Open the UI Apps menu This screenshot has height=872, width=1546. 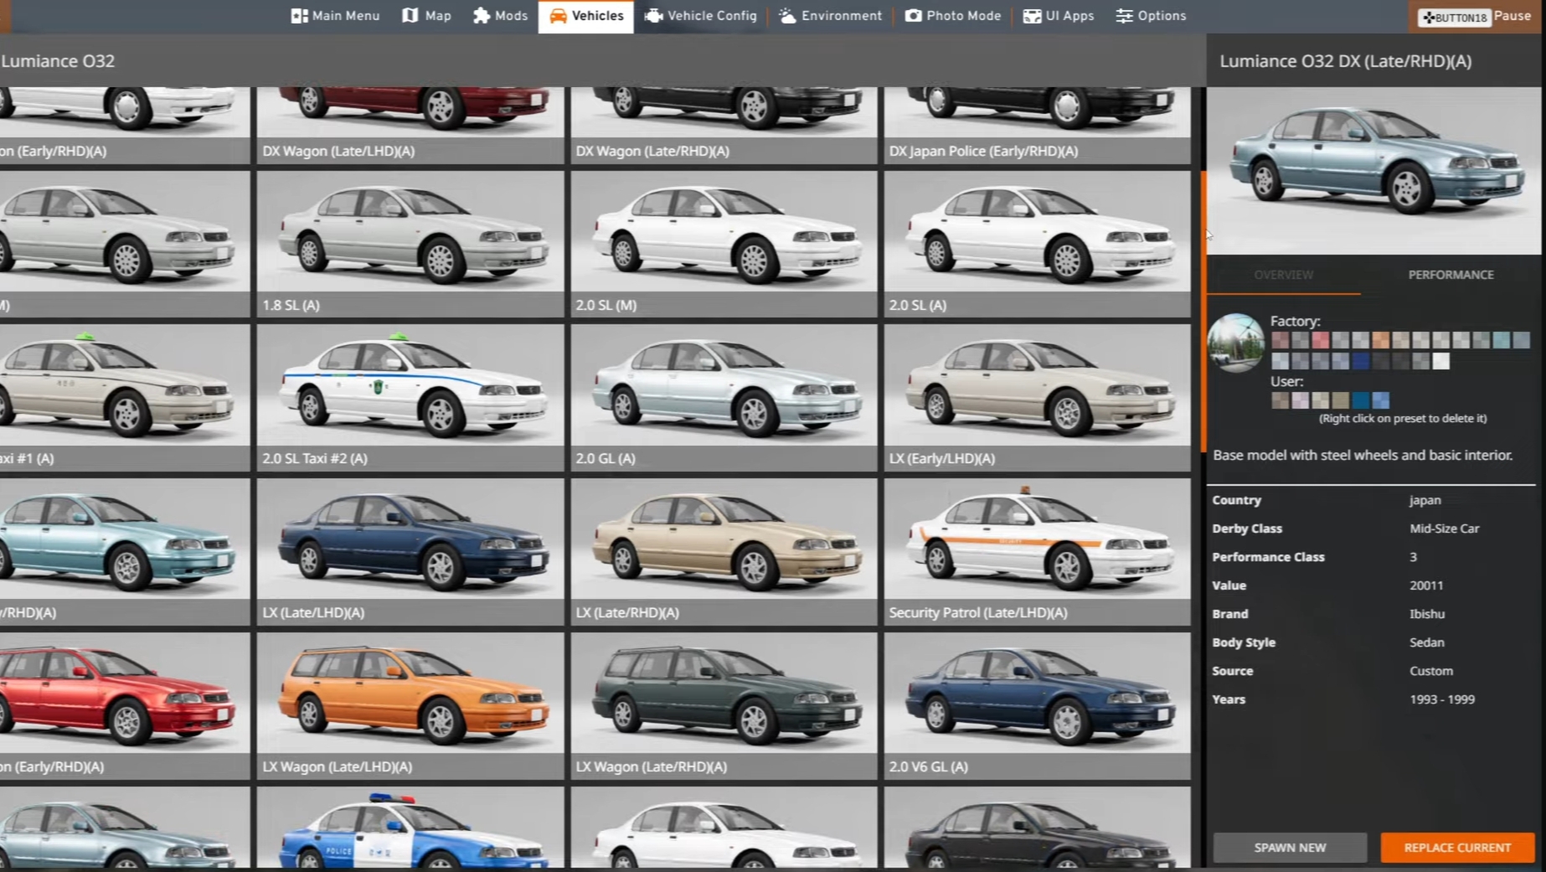tap(1059, 16)
